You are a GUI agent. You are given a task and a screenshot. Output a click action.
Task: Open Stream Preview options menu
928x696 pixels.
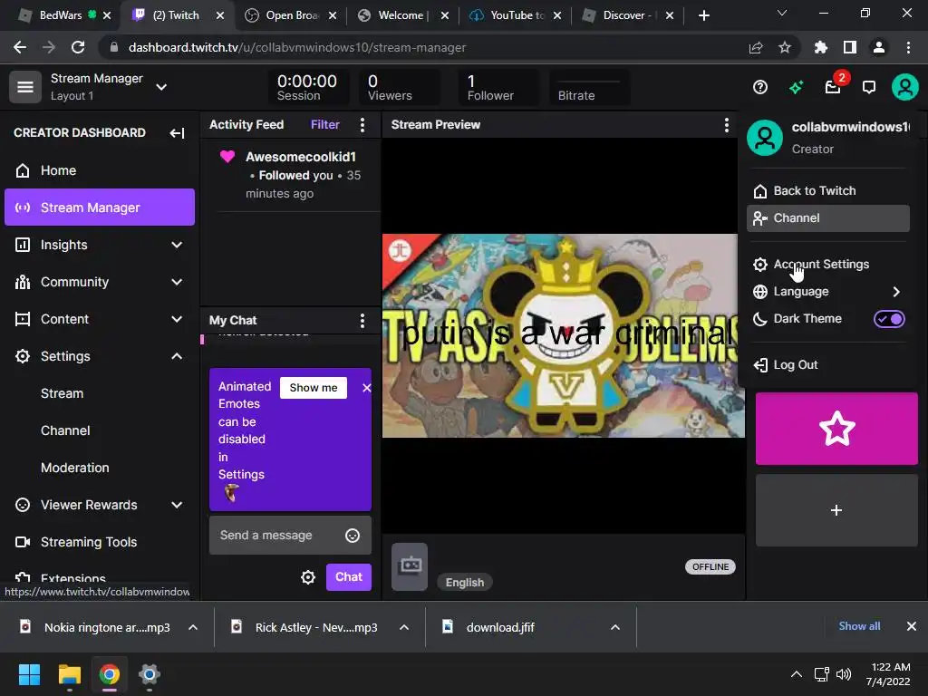(x=726, y=124)
